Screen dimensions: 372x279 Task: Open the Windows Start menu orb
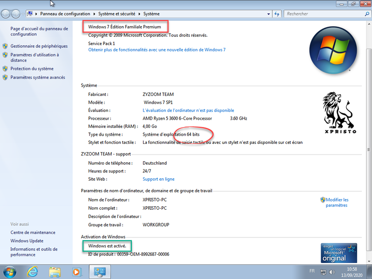pos(10,272)
